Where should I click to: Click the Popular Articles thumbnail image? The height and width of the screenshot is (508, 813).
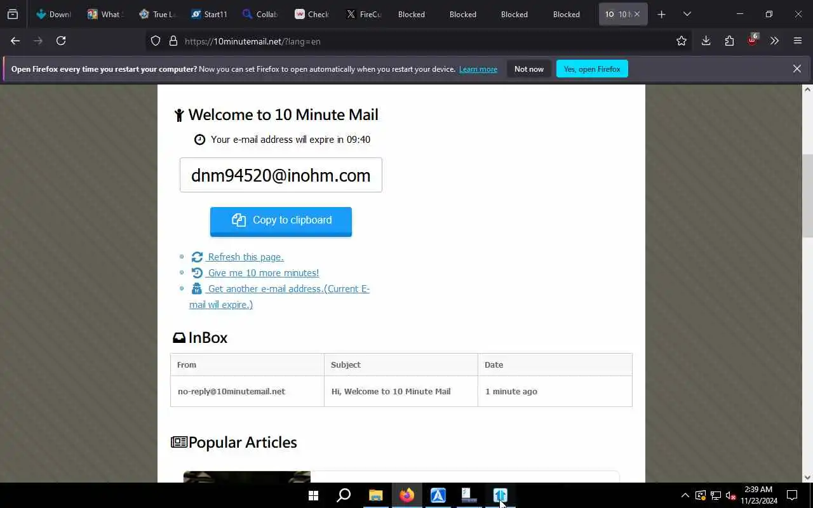pyautogui.click(x=246, y=477)
